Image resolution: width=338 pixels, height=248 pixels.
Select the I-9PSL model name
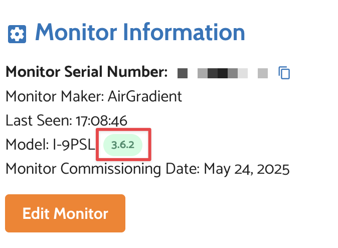click(73, 145)
